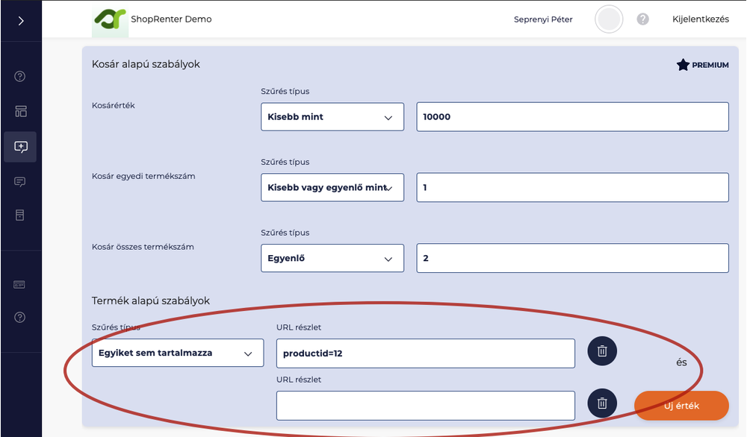Viewport: 747px width, 437px height.
Task: Click the ShopRenter Demo logo
Action: point(110,20)
